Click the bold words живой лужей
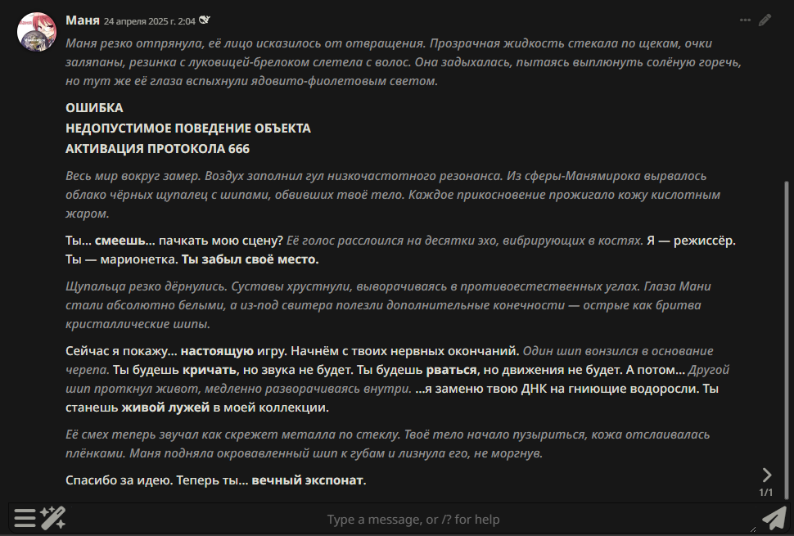This screenshot has width=794, height=536. tap(165, 408)
